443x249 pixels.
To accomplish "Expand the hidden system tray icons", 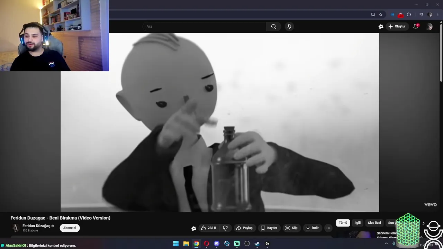I will (x=386, y=243).
